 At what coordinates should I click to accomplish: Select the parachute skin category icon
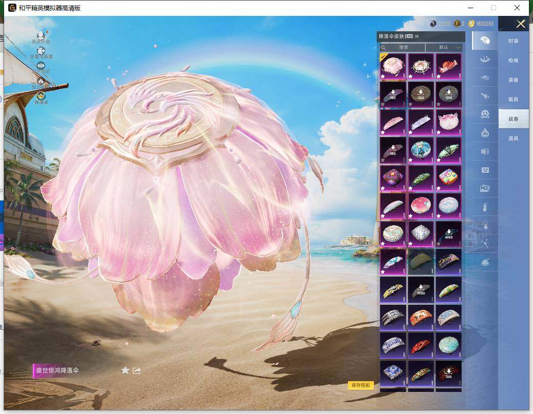485,41
